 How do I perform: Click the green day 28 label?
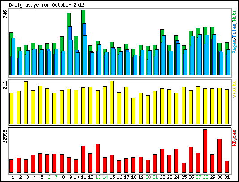[x=205, y=177]
